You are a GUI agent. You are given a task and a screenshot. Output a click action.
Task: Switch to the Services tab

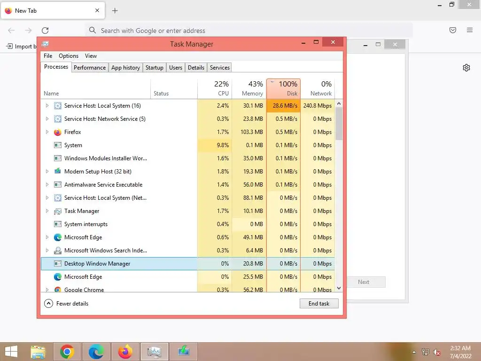pos(220,68)
